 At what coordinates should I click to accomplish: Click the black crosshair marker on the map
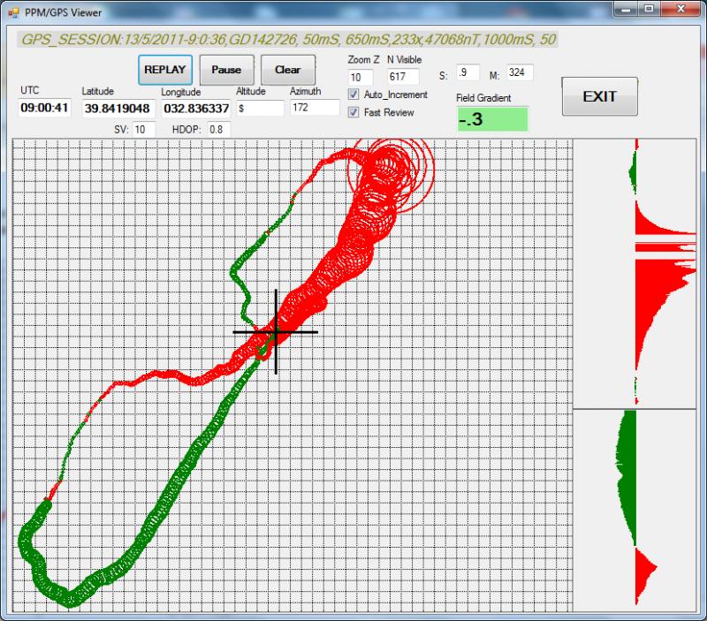pyautogui.click(x=276, y=331)
